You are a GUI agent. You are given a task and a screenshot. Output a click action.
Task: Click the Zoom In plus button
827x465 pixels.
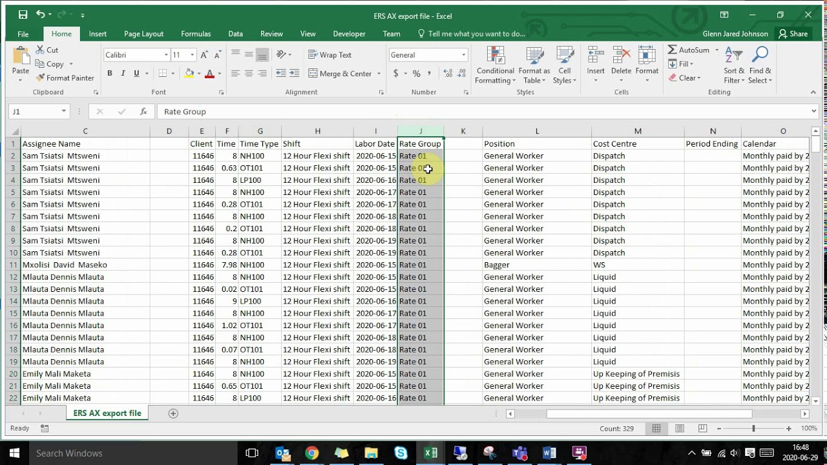click(x=788, y=429)
